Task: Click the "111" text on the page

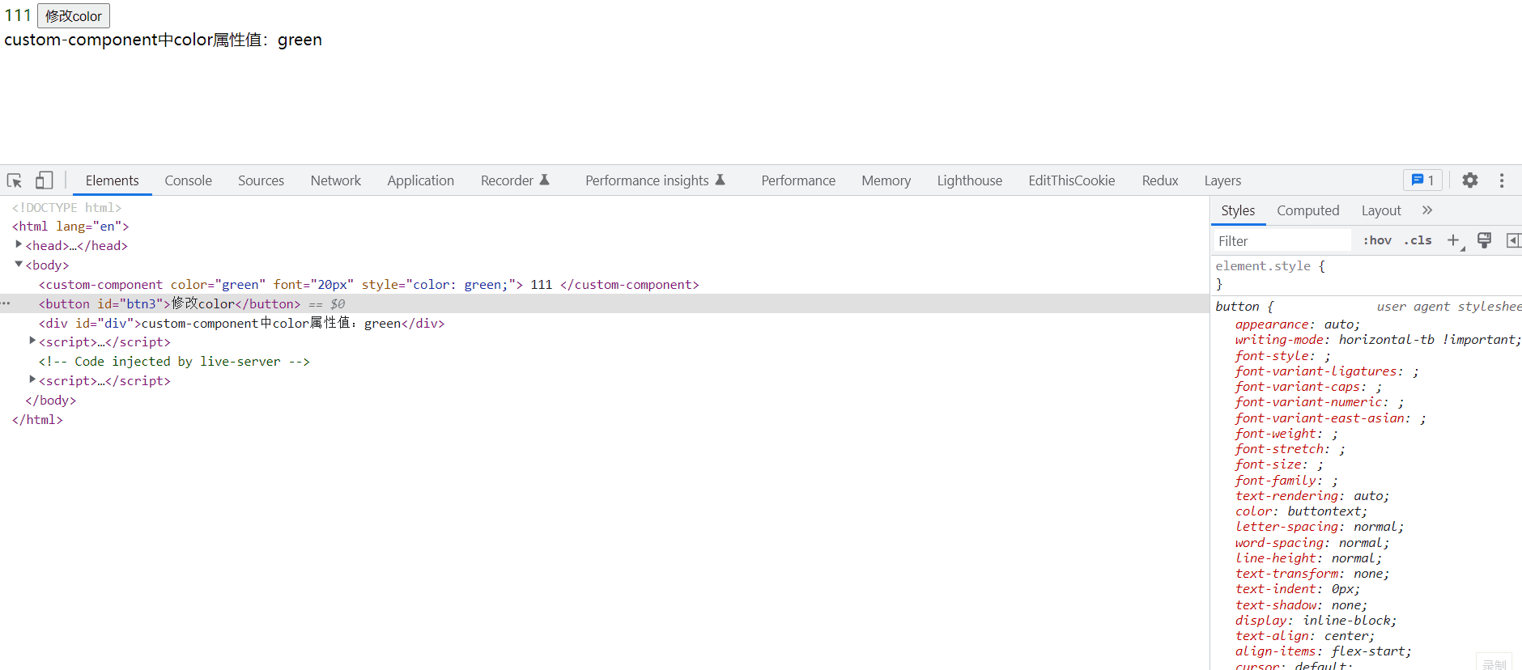Action: 18,15
